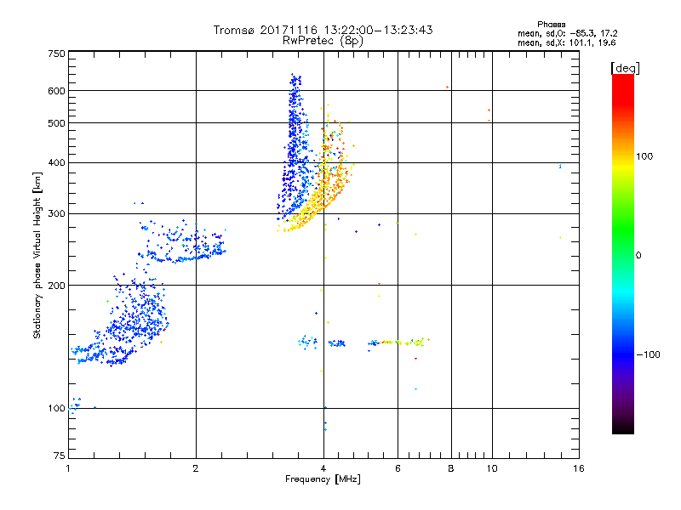The image size is (681, 510).
Task: Click the x-axis tick label "10"
Action: (x=492, y=468)
